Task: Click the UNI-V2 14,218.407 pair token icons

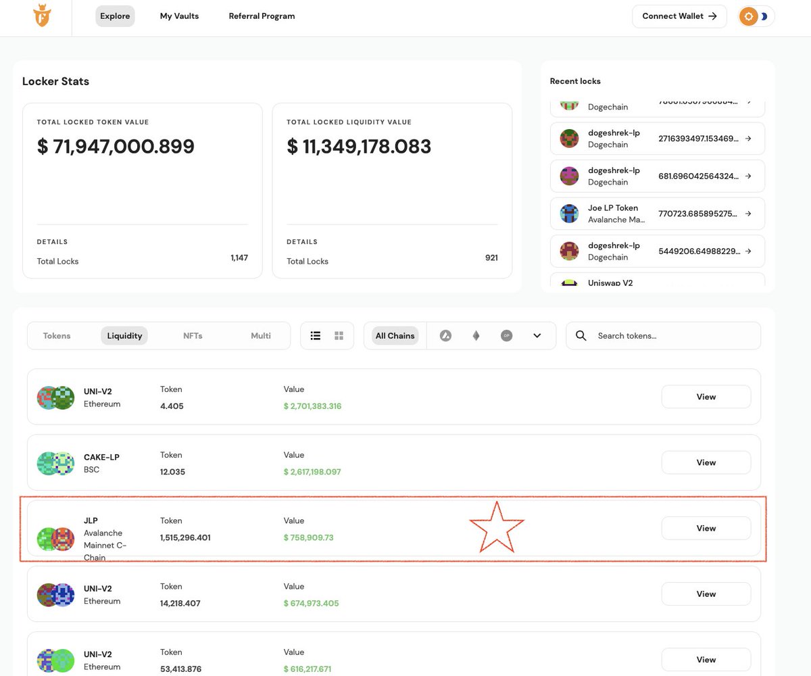Action: click(x=55, y=594)
